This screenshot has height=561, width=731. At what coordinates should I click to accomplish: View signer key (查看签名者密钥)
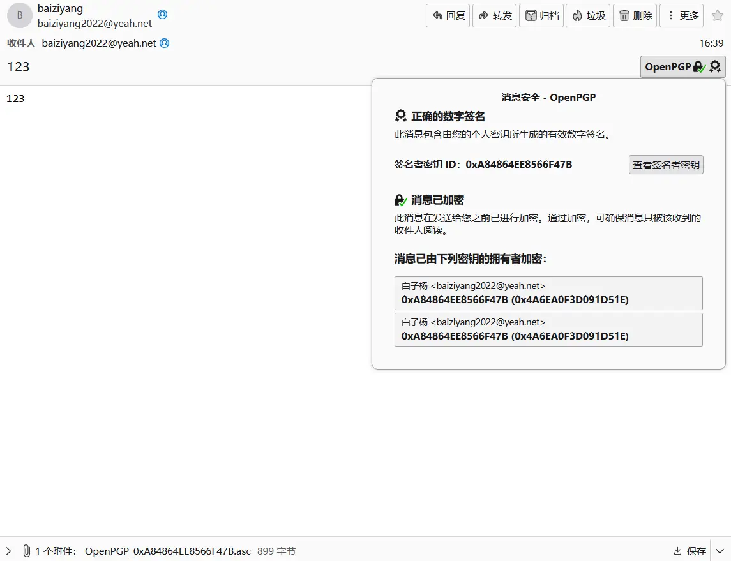[x=666, y=165]
